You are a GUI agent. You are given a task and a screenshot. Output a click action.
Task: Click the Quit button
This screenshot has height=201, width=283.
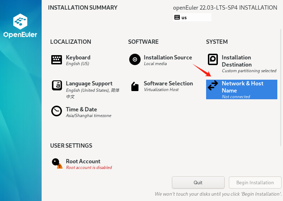[198, 183]
